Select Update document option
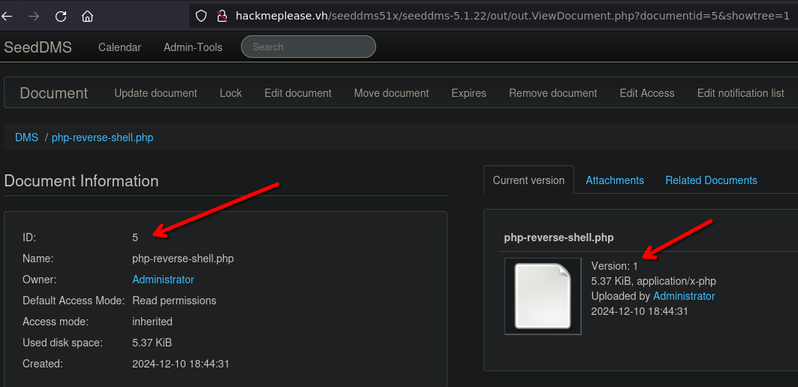The width and height of the screenshot is (798, 387). pos(155,93)
